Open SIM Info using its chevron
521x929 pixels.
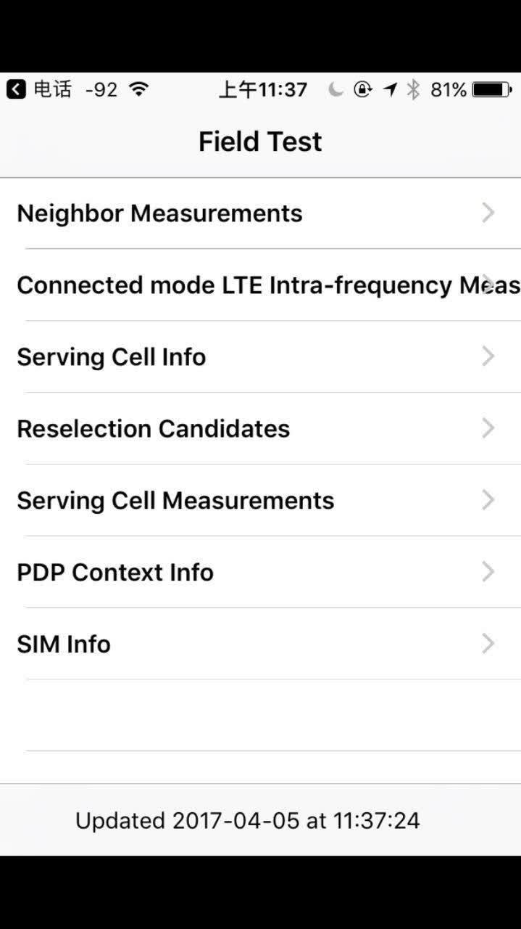click(488, 644)
